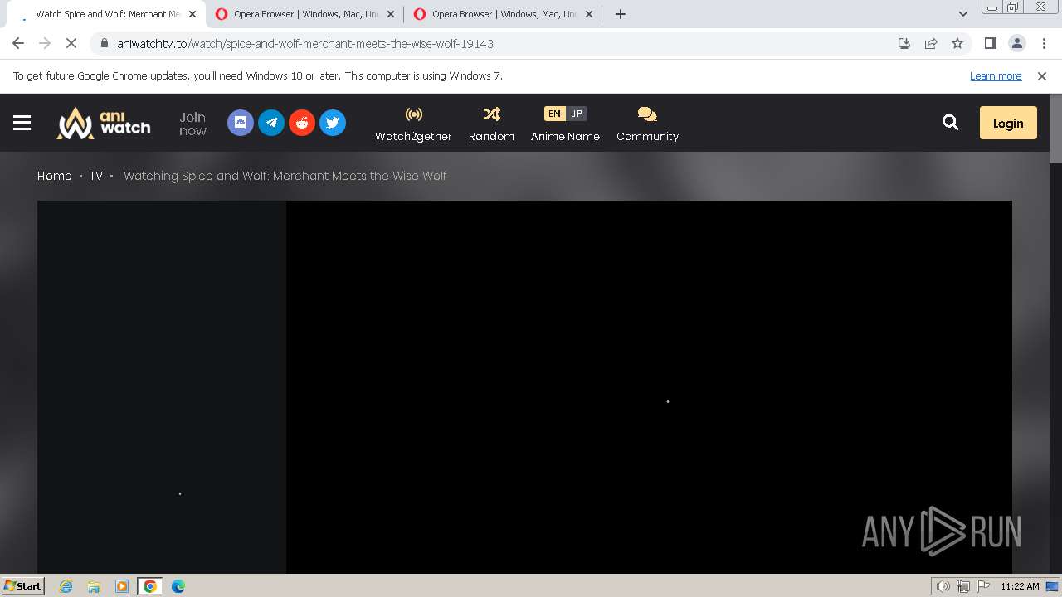This screenshot has width=1062, height=597.
Task: Open the Twitter profile icon
Action: click(333, 123)
